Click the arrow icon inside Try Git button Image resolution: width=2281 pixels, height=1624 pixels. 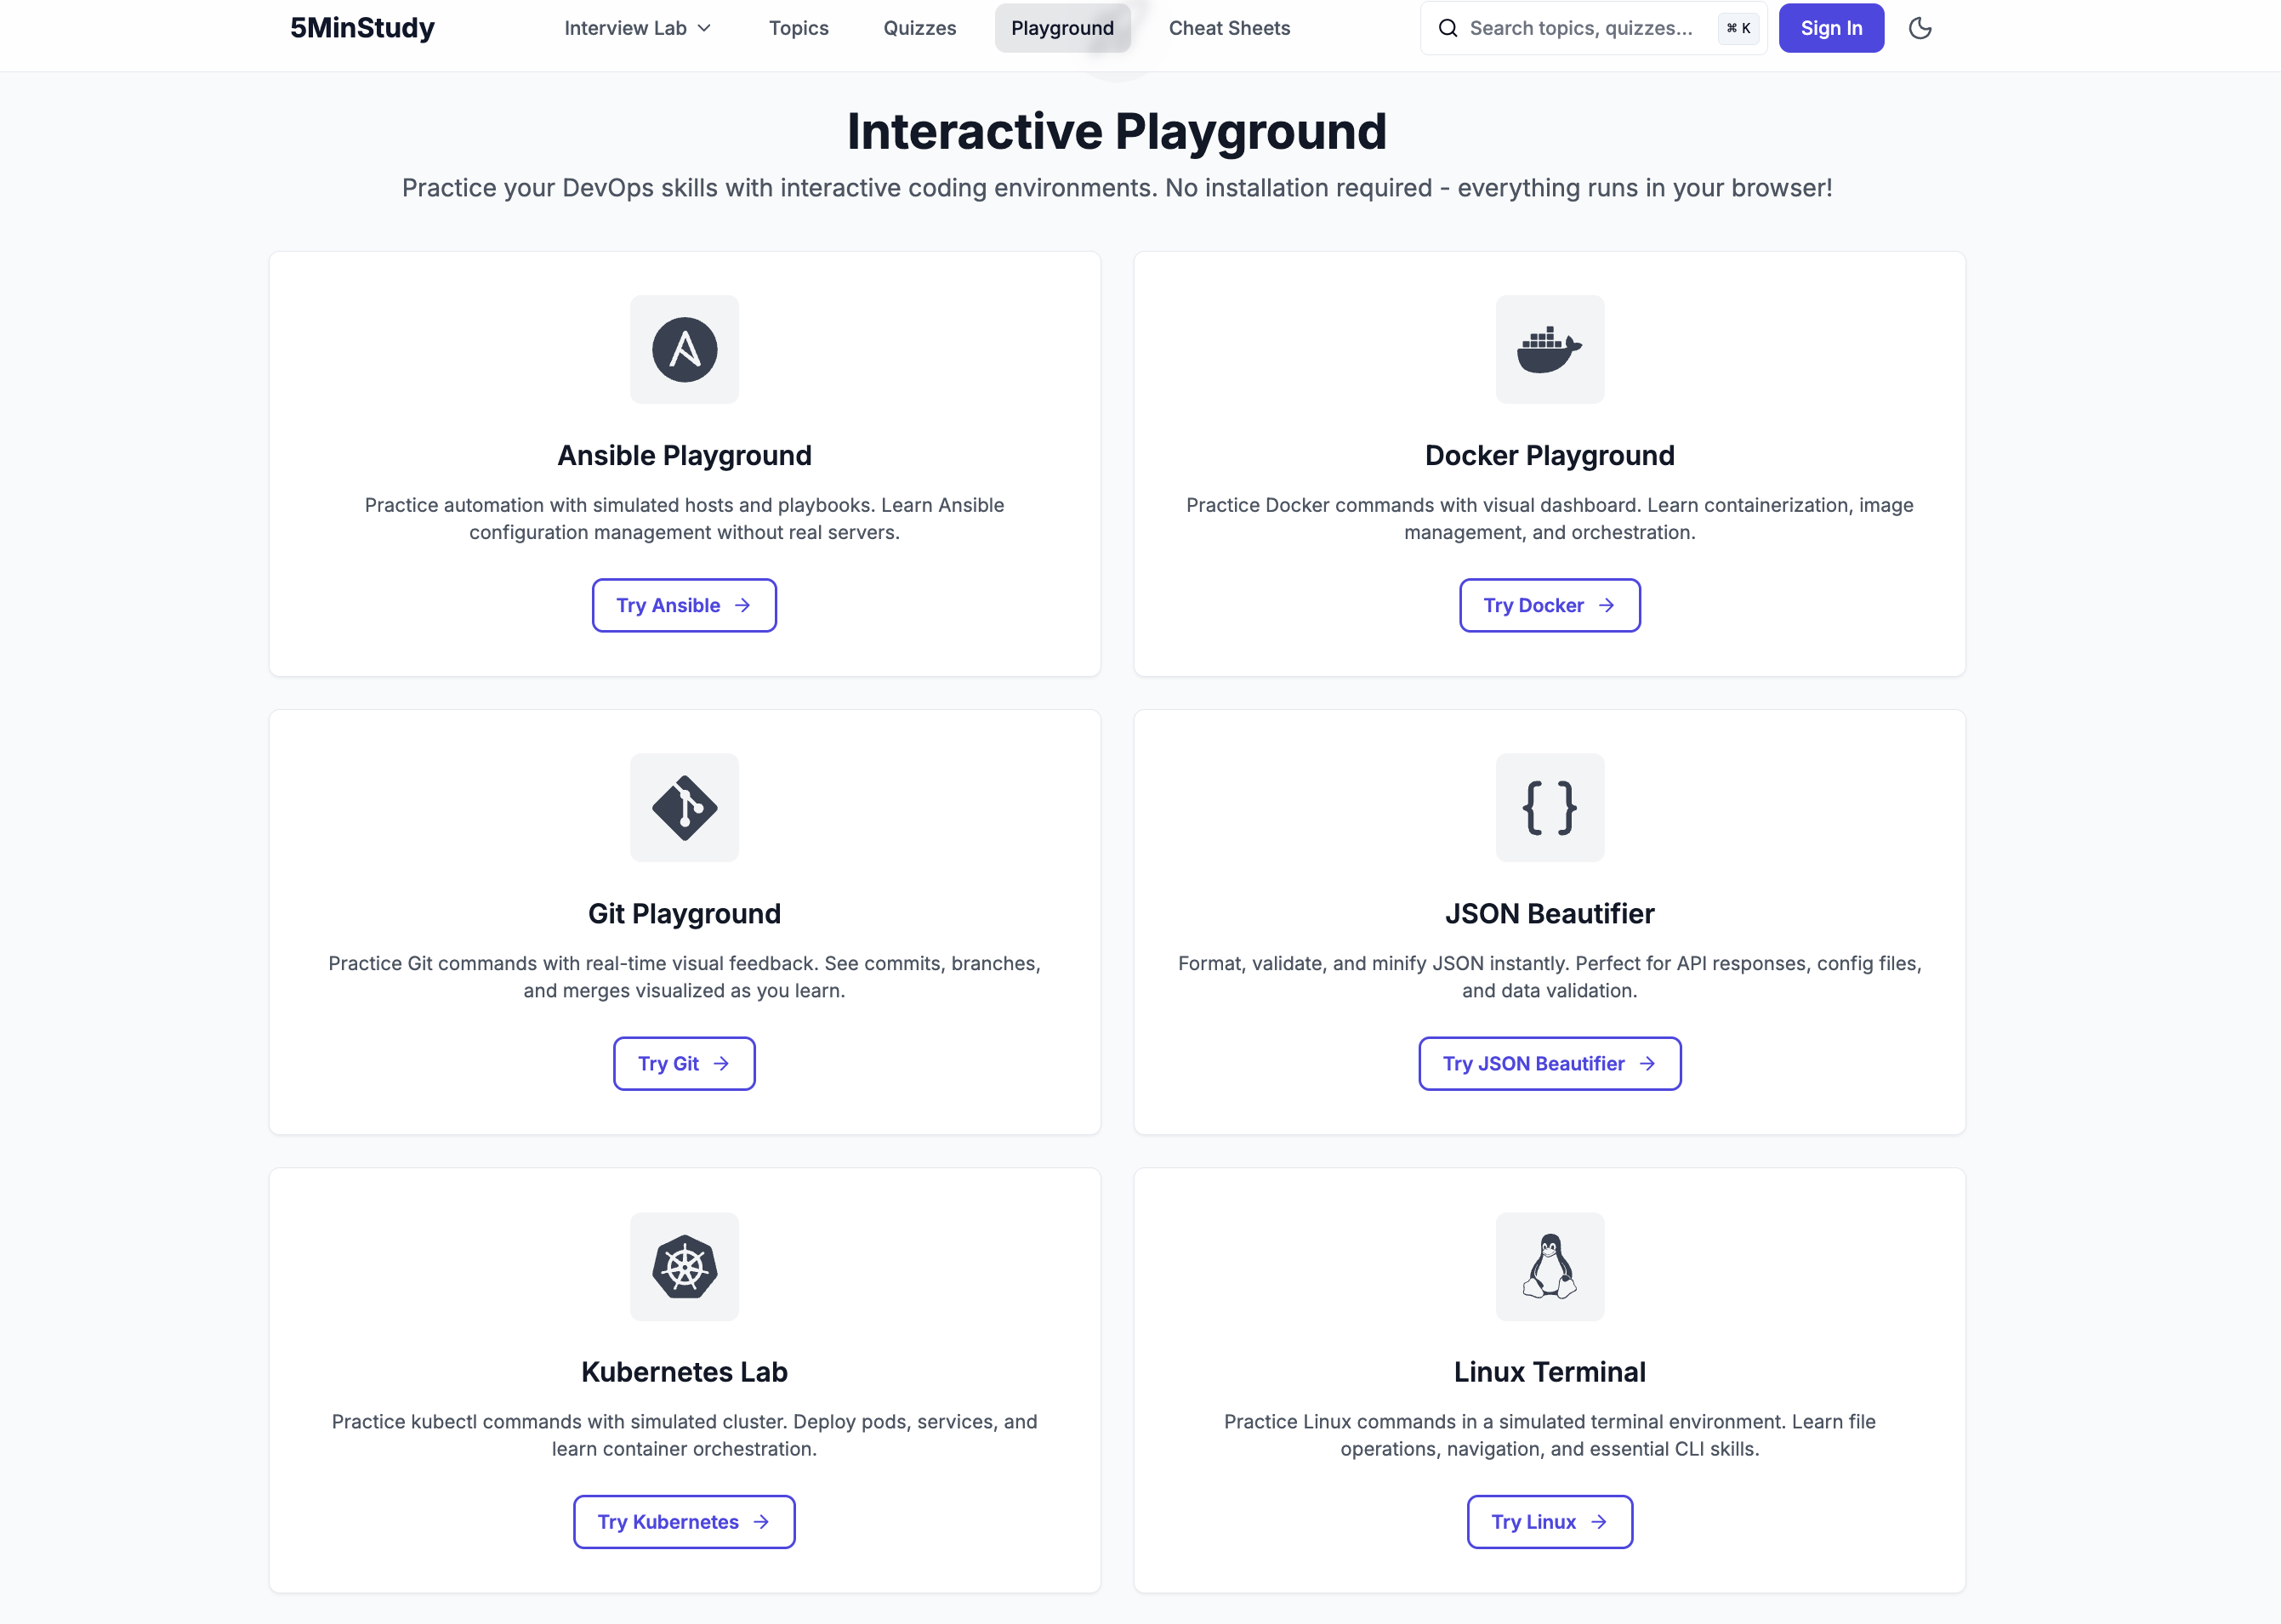(x=720, y=1063)
